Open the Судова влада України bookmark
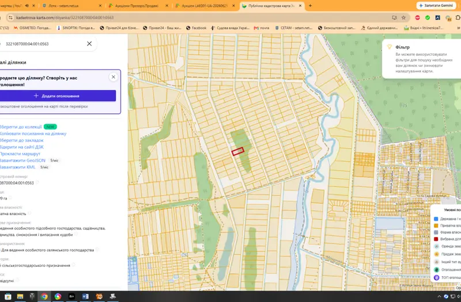The width and height of the screenshot is (461, 302). 230,28
